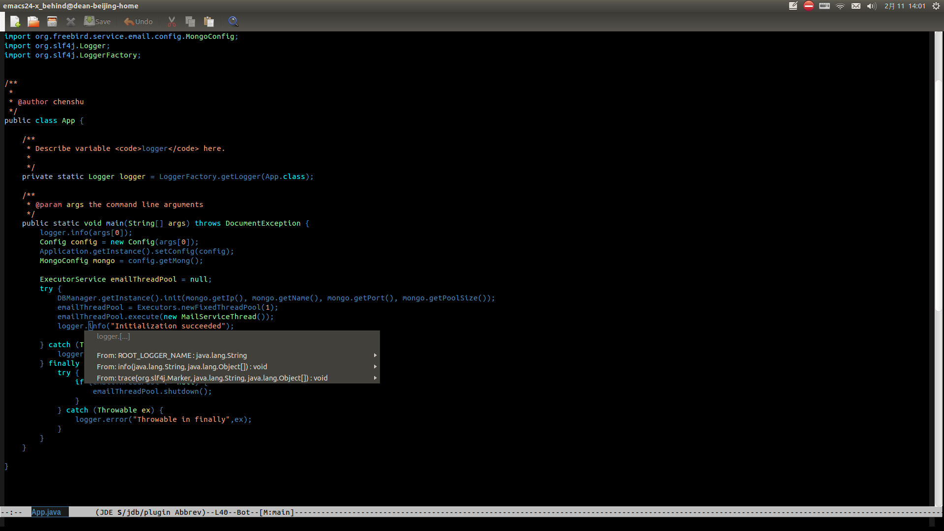Viewport: 944px width, 531px height.
Task: Click the logger.error "Throwable in finally" line
Action: pos(163,419)
